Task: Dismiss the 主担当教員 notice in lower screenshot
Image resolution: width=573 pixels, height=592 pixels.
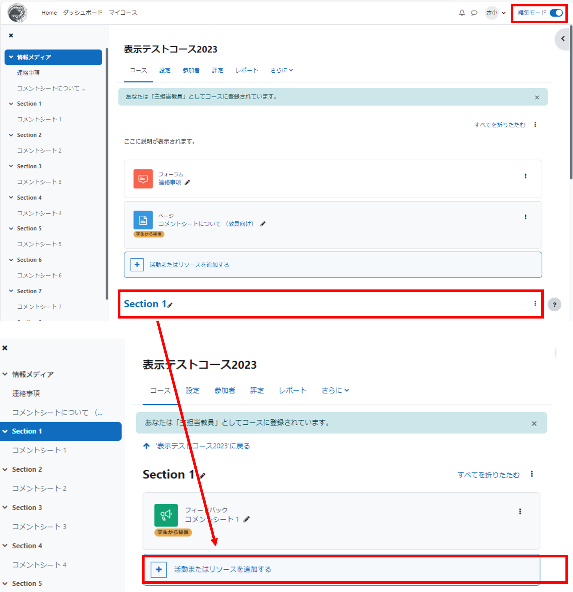Action: click(534, 424)
